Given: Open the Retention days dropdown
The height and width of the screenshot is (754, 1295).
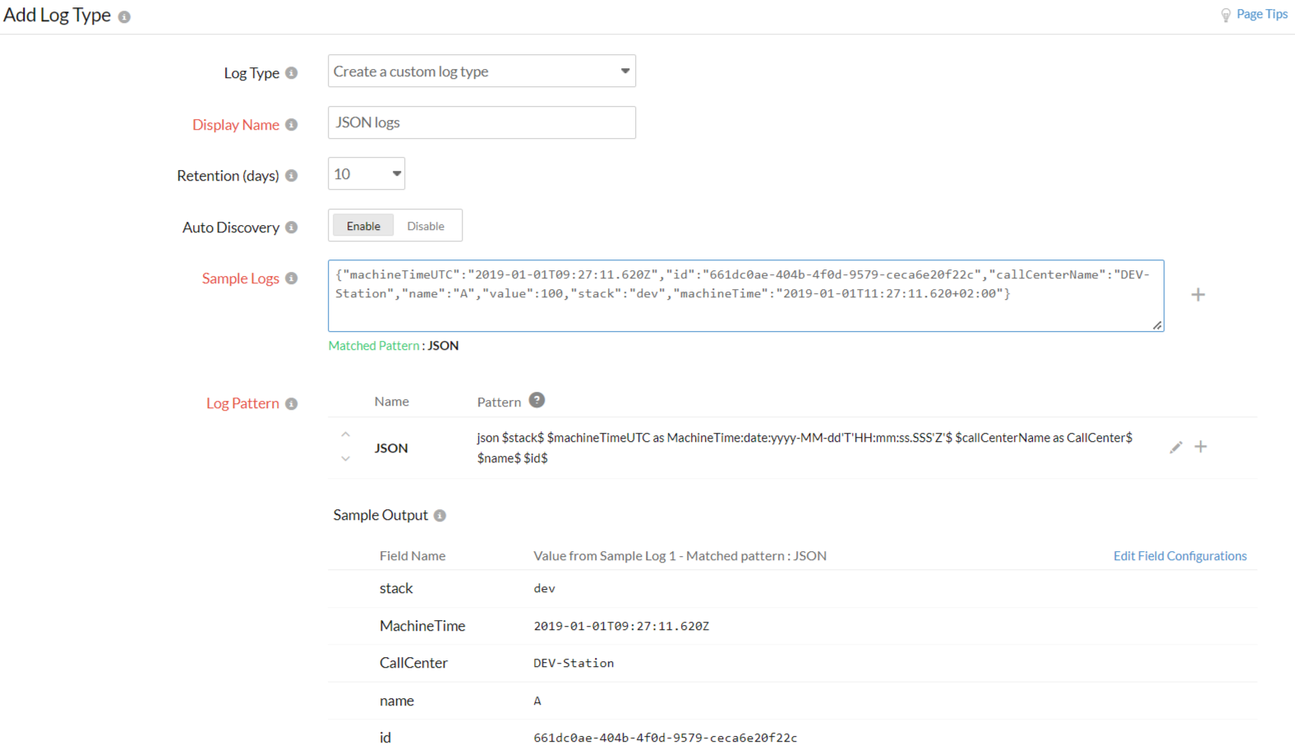Looking at the screenshot, I should coord(366,174).
